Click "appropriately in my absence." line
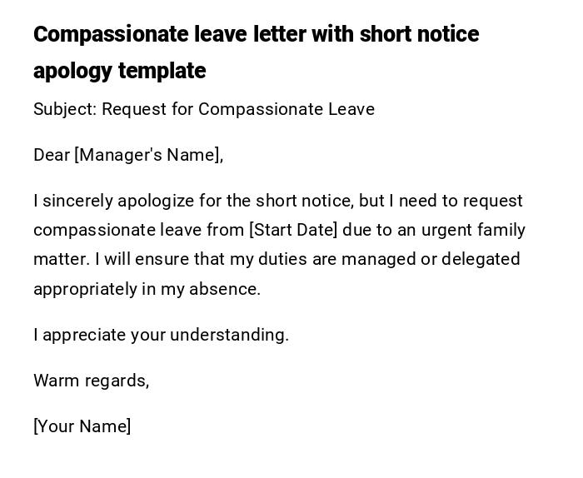 (147, 289)
